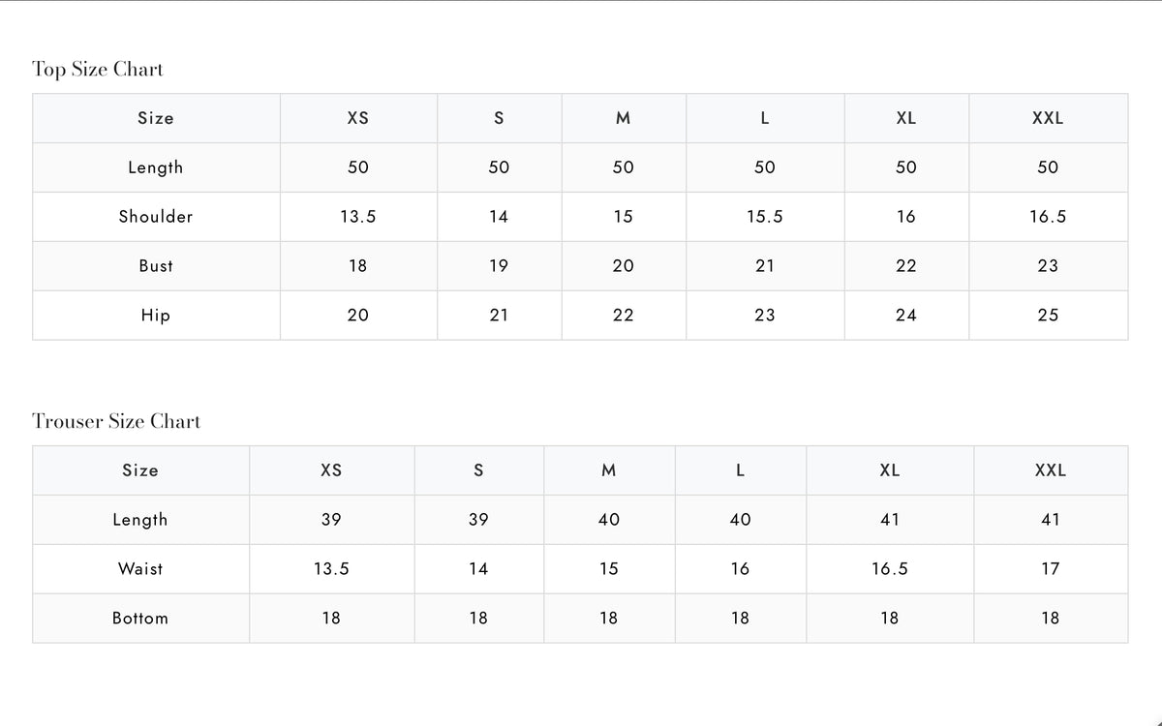Click the hip value 25 for XXL

pos(1048,316)
